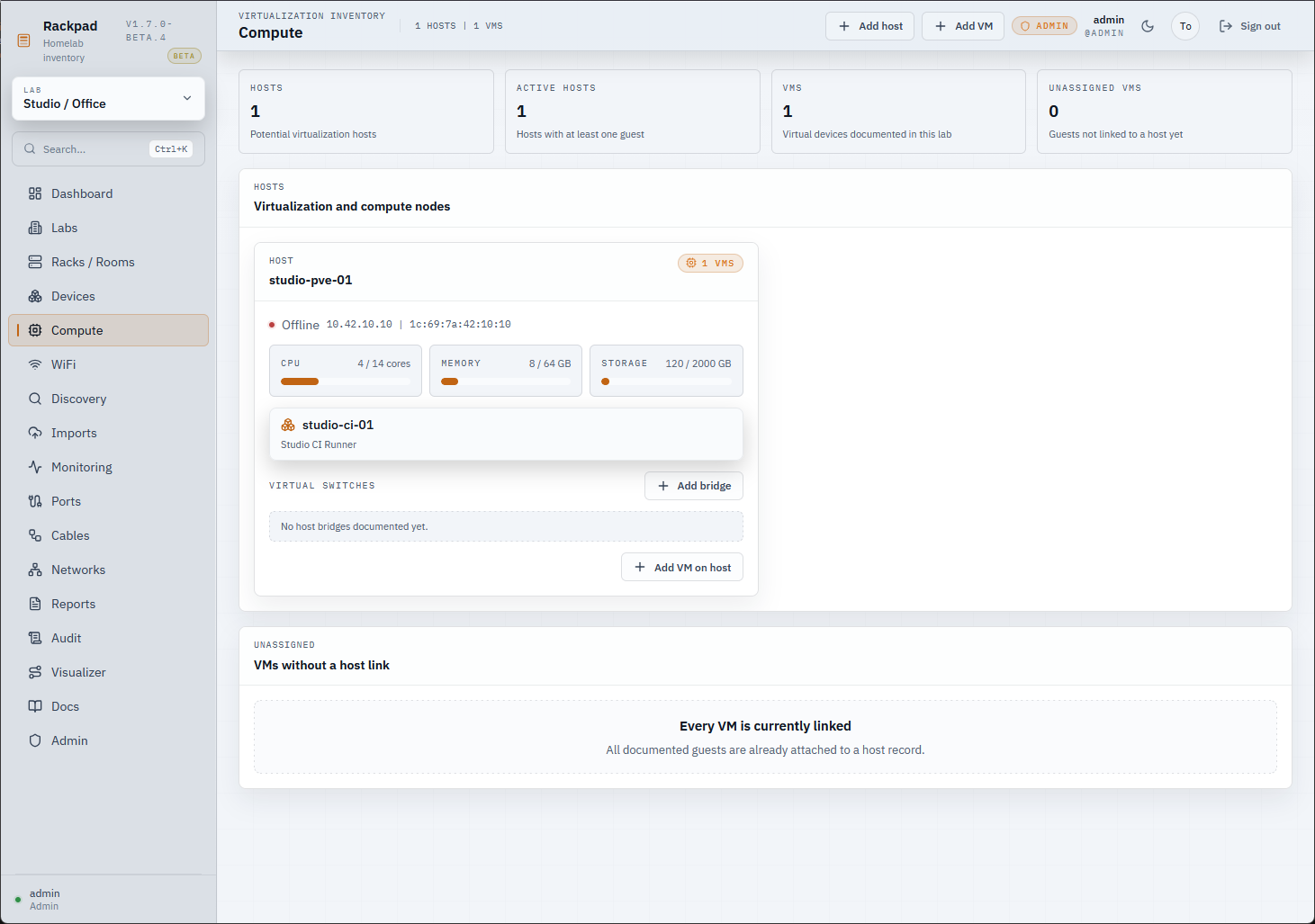The image size is (1315, 924).
Task: Click the studio-pve-01 host name
Action: pyautogui.click(x=311, y=280)
